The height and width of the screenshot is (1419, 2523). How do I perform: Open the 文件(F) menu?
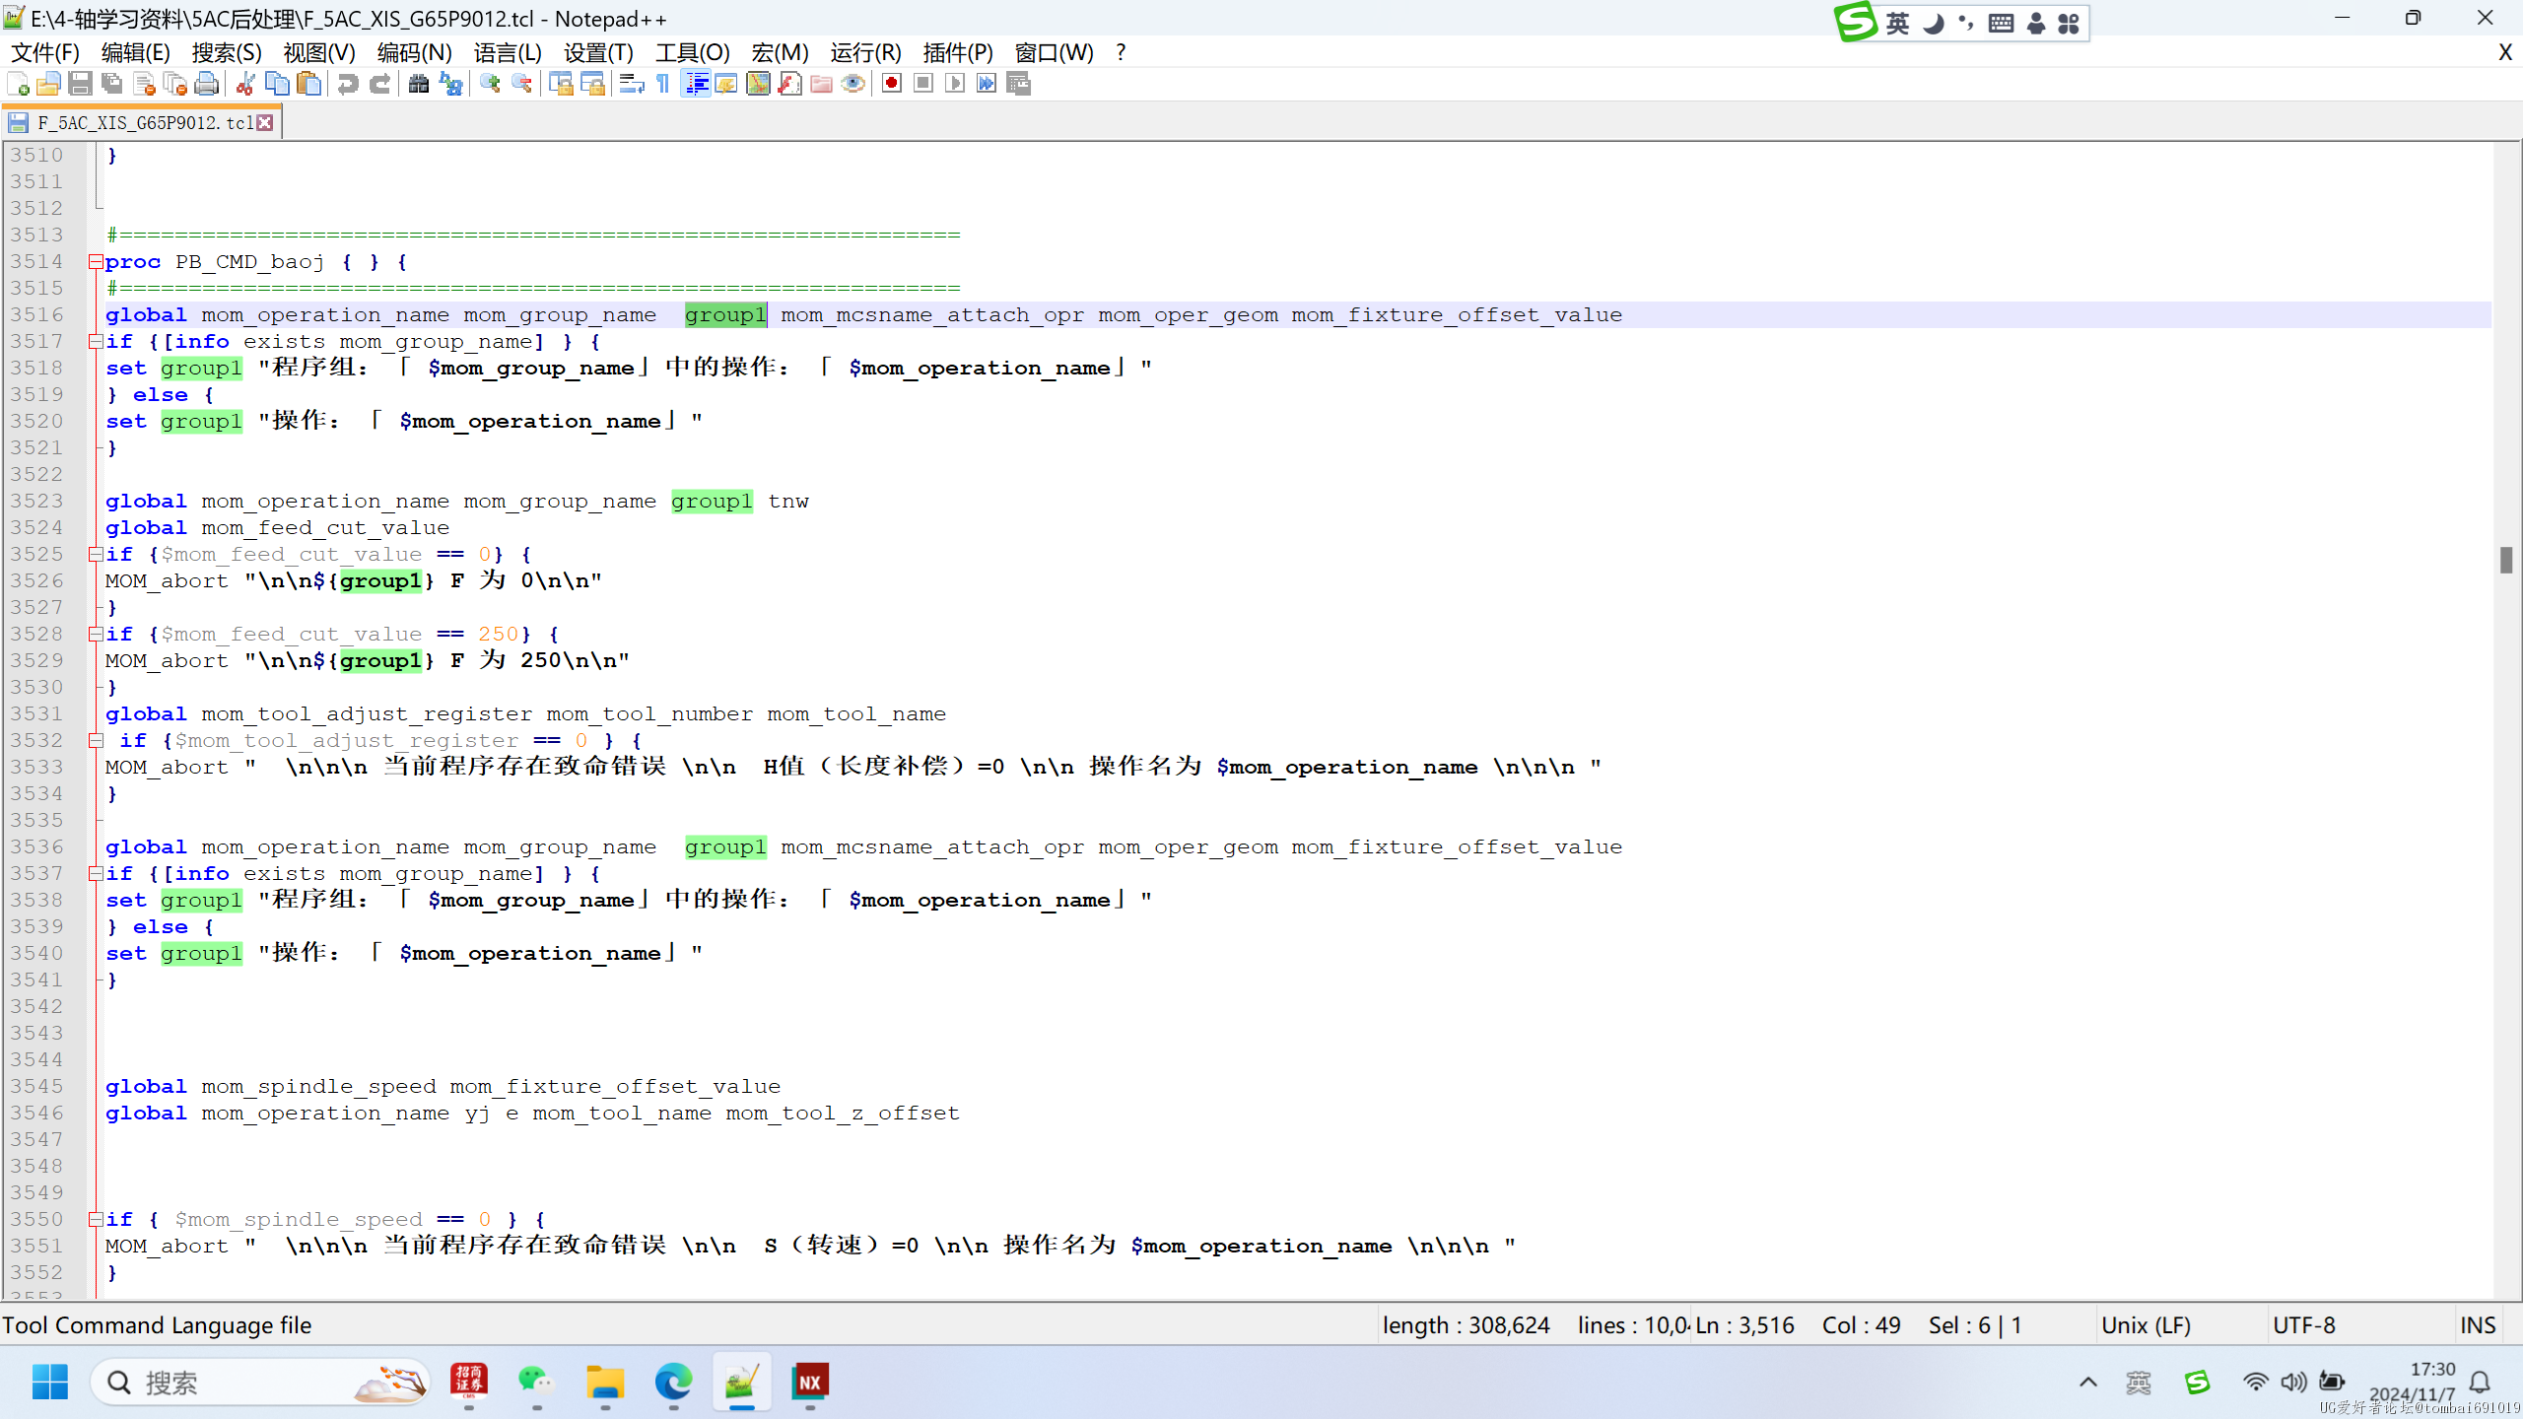point(44,52)
